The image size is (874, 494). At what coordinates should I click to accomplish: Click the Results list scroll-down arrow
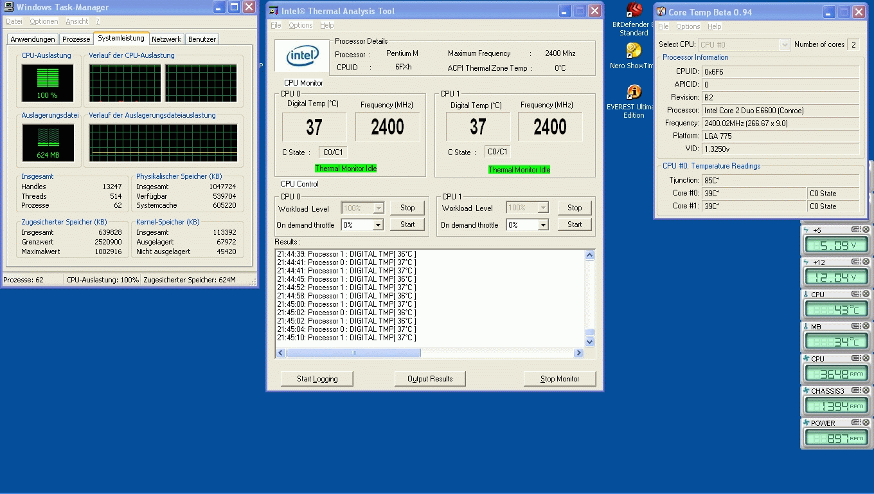(590, 342)
